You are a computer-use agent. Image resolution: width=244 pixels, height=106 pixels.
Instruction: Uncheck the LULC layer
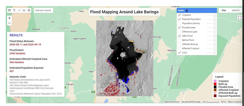click(179, 53)
